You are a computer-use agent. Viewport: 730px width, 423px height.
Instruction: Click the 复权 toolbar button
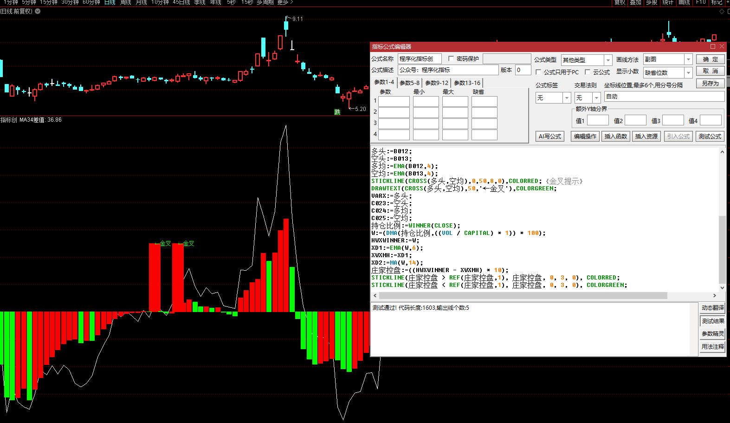point(620,2)
